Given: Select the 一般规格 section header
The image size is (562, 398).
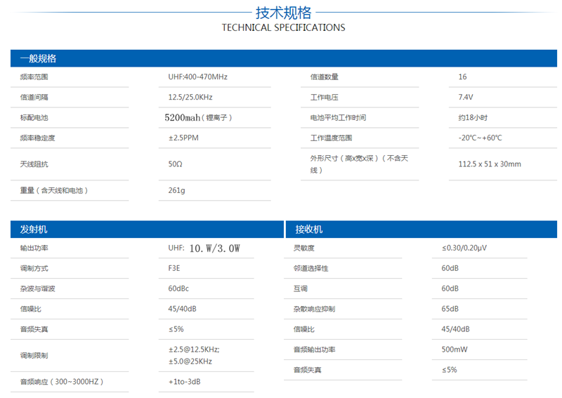Looking at the screenshot, I should pyautogui.click(x=284, y=58).
